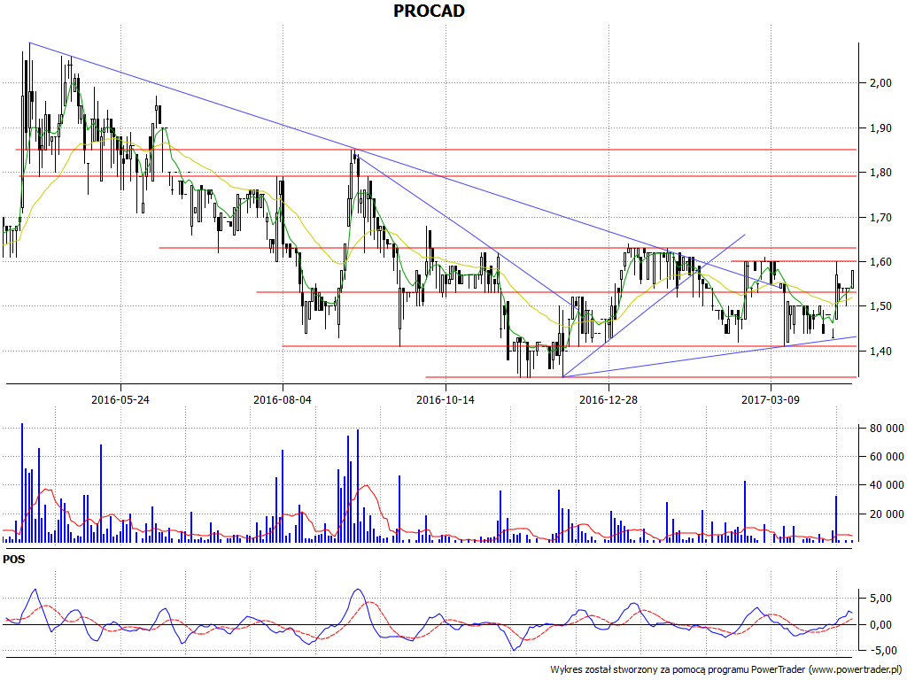The image size is (907, 680).
Task: Click the 2,00 price axis label
Action: coord(880,83)
